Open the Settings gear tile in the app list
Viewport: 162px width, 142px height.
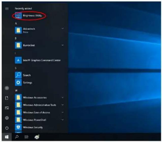[18, 83]
